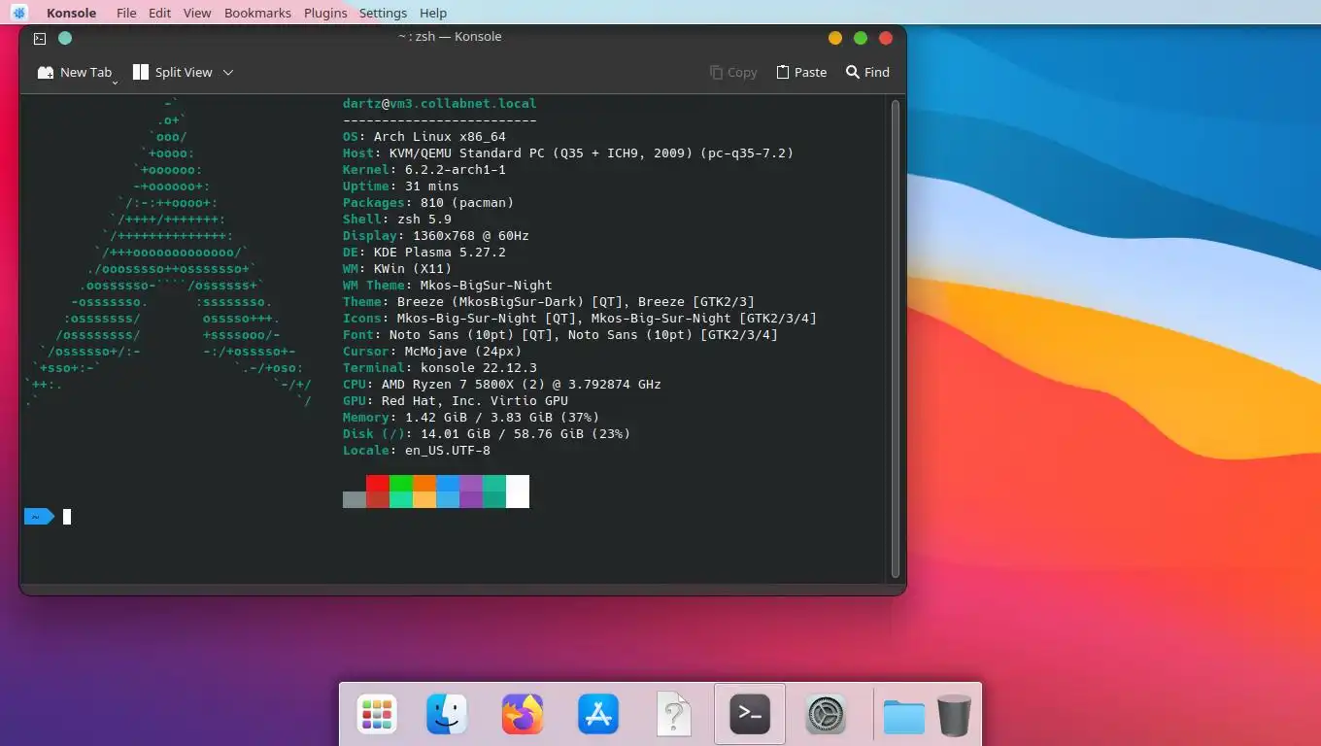This screenshot has width=1321, height=746.
Task: Open System Settings gear in the dock
Action: pos(826,715)
